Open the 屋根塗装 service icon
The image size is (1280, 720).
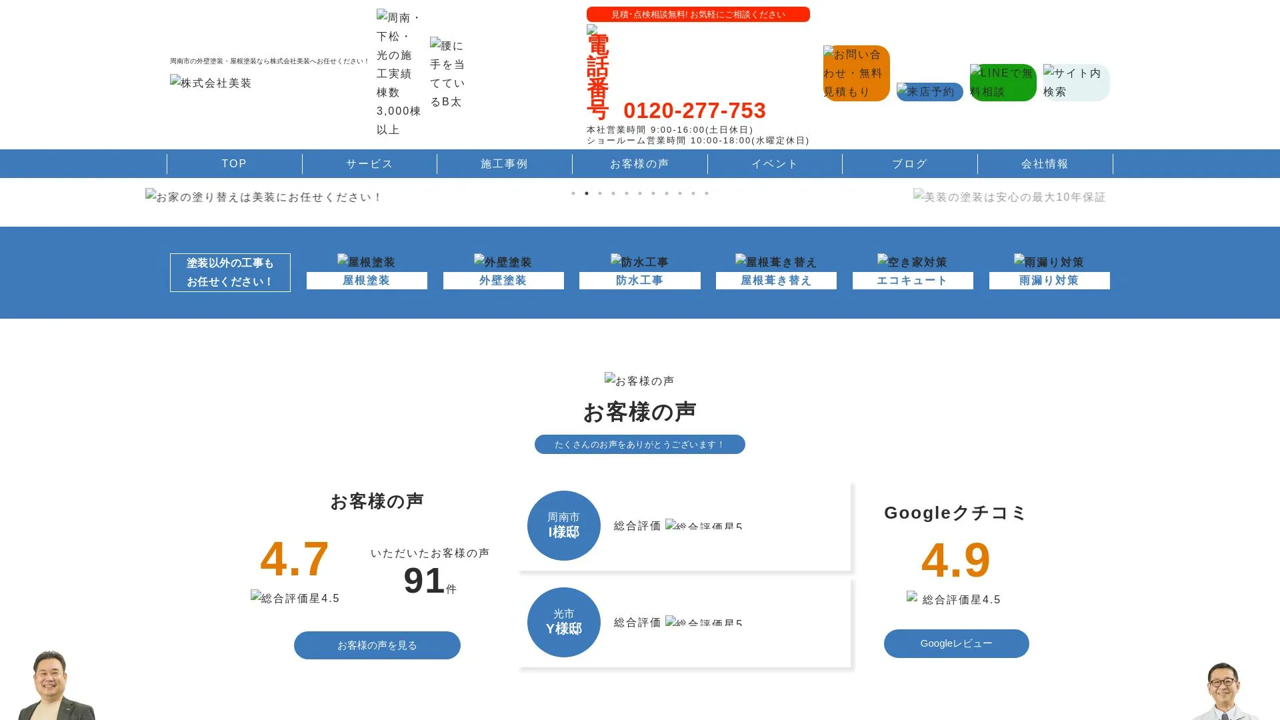point(366,261)
